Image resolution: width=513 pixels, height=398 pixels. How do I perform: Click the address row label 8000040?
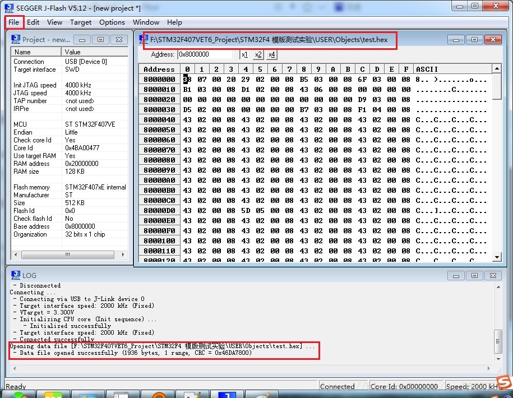(159, 120)
